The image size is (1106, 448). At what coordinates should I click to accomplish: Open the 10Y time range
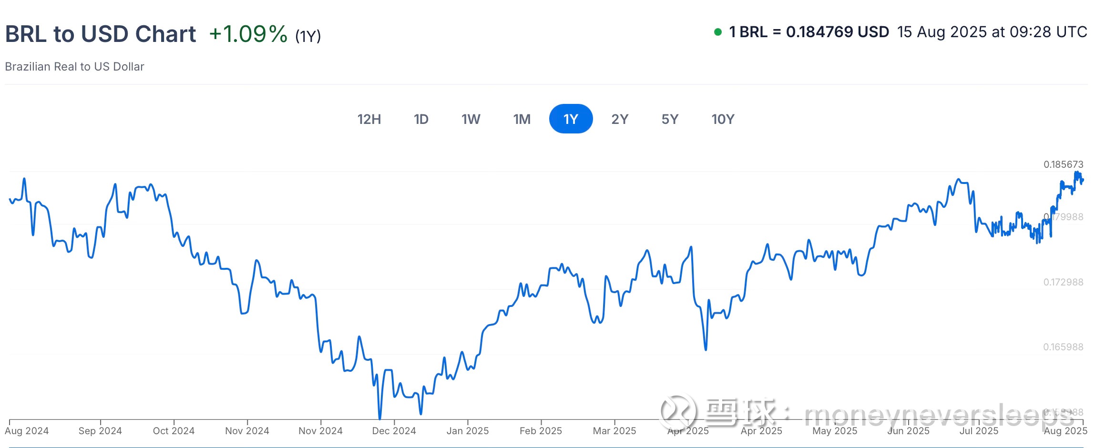coord(723,119)
